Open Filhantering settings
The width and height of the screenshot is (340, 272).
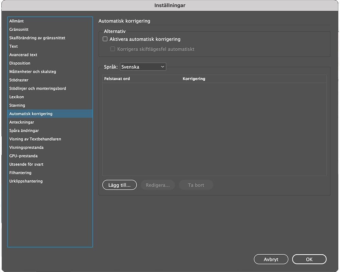point(50,173)
